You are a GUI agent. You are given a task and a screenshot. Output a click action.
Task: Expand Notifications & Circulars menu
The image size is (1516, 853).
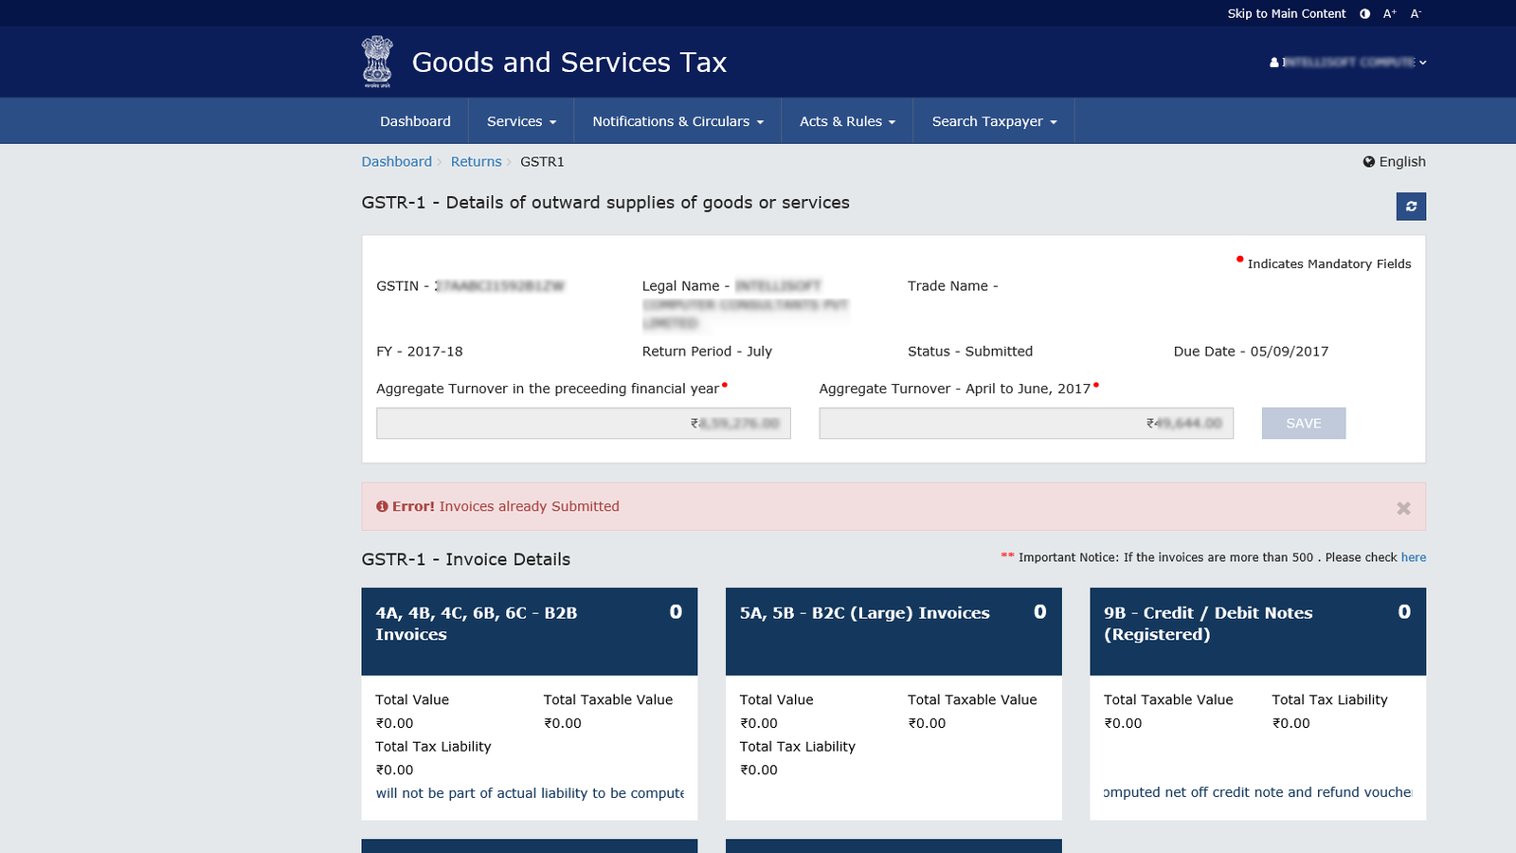click(x=676, y=121)
